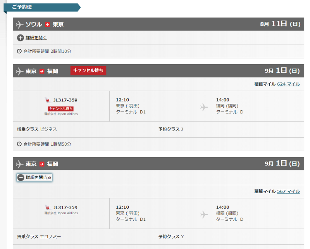
Task: Click the gray plane icon in the economy flight row
Action: click(x=204, y=215)
